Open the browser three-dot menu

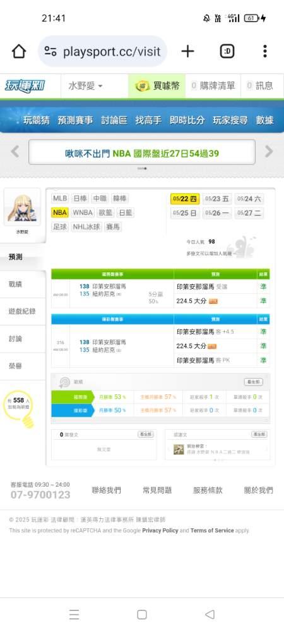click(264, 51)
